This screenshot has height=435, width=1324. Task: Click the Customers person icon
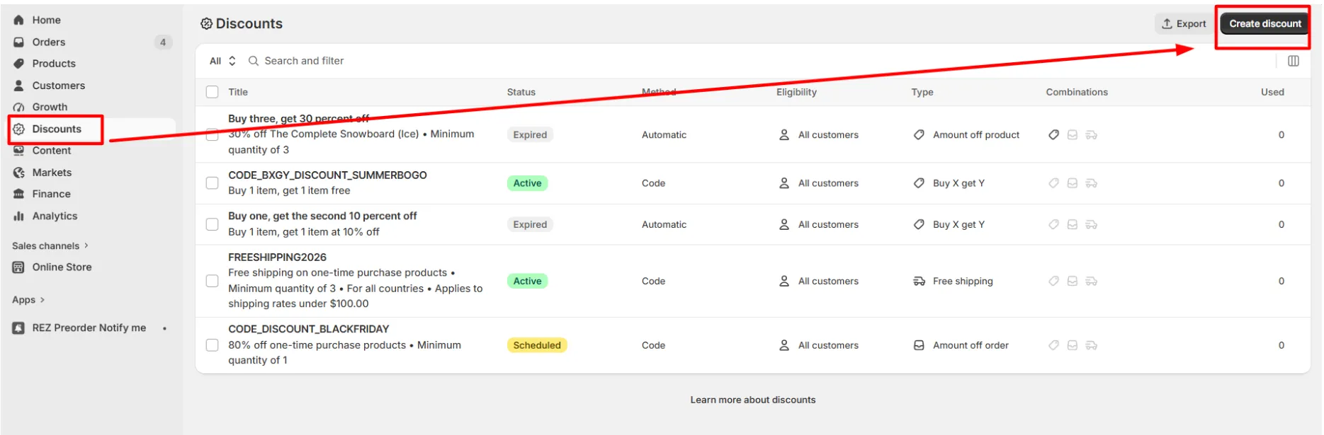[19, 86]
